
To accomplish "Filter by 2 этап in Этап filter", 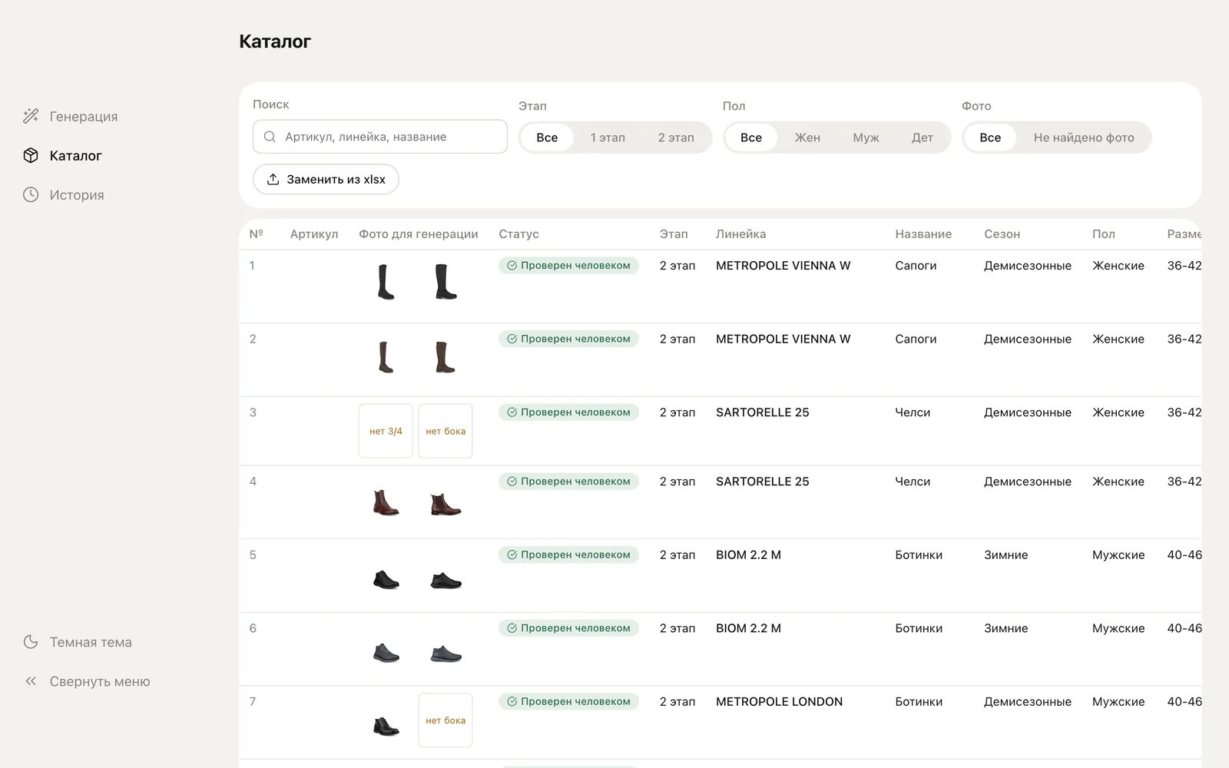I will pyautogui.click(x=676, y=137).
